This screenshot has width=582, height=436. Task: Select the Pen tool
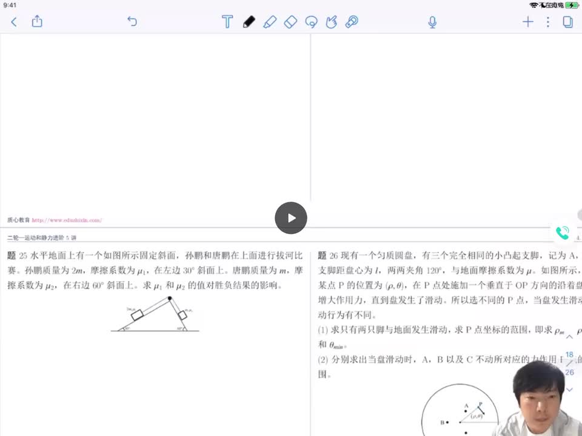(x=249, y=22)
